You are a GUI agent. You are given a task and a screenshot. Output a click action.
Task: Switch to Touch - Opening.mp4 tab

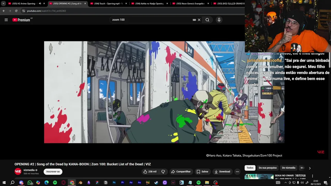pyautogui.click(x=108, y=4)
